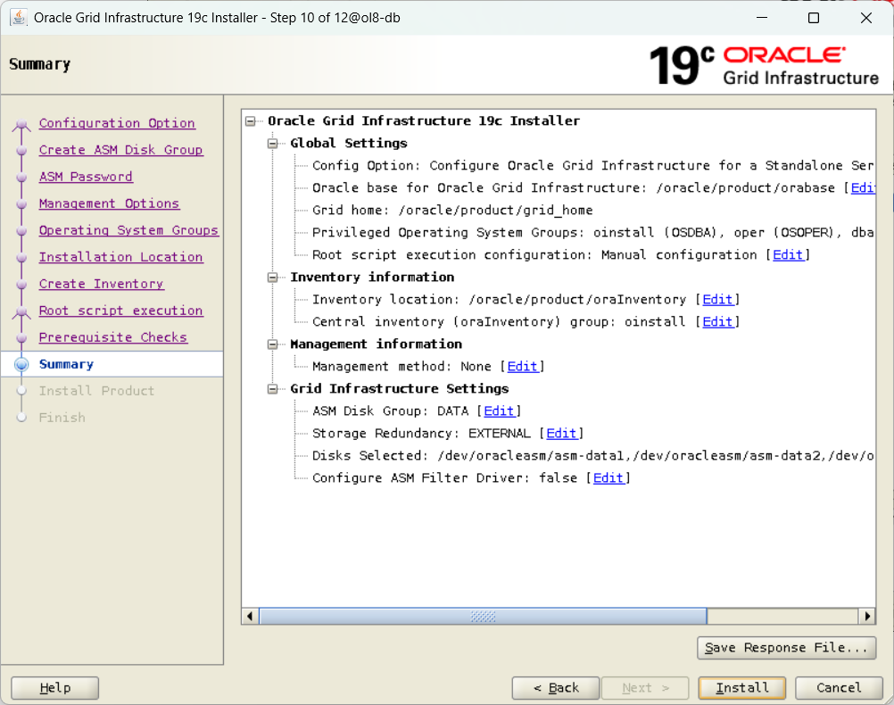Screen dimensions: 894x705
Task: Collapse the Management information section
Action: 272,344
